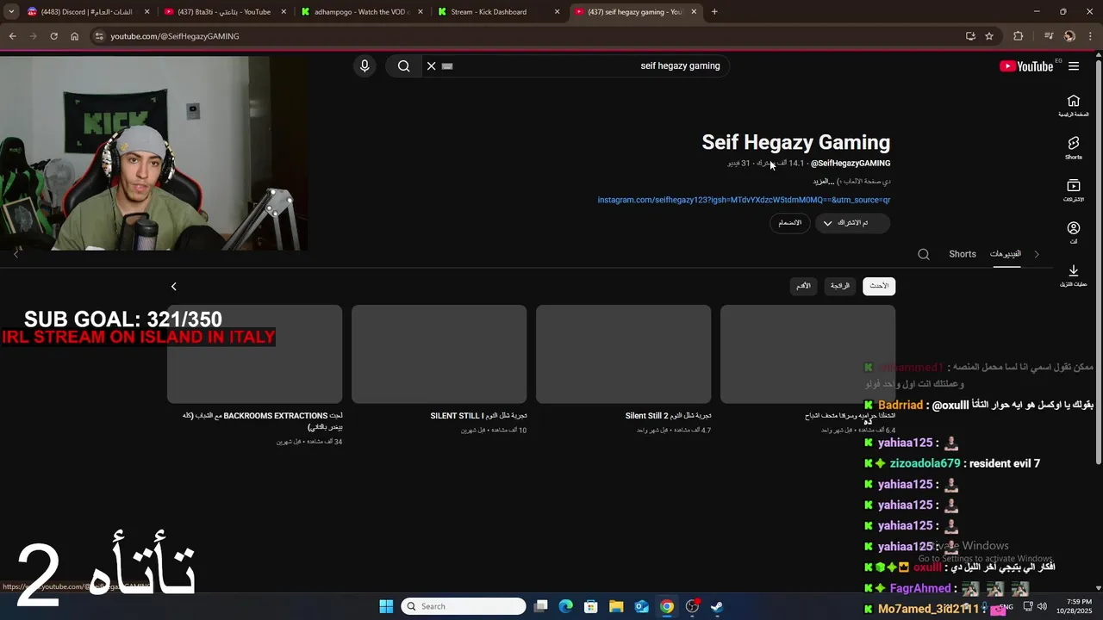This screenshot has height=620, width=1103.
Task: Click the Windows taskbar Search box
Action: pos(464,606)
